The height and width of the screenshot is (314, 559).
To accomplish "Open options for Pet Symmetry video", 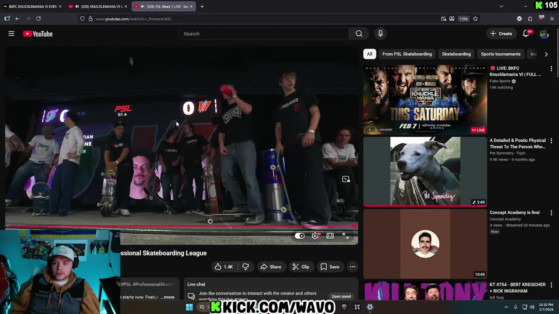I will tap(551, 141).
